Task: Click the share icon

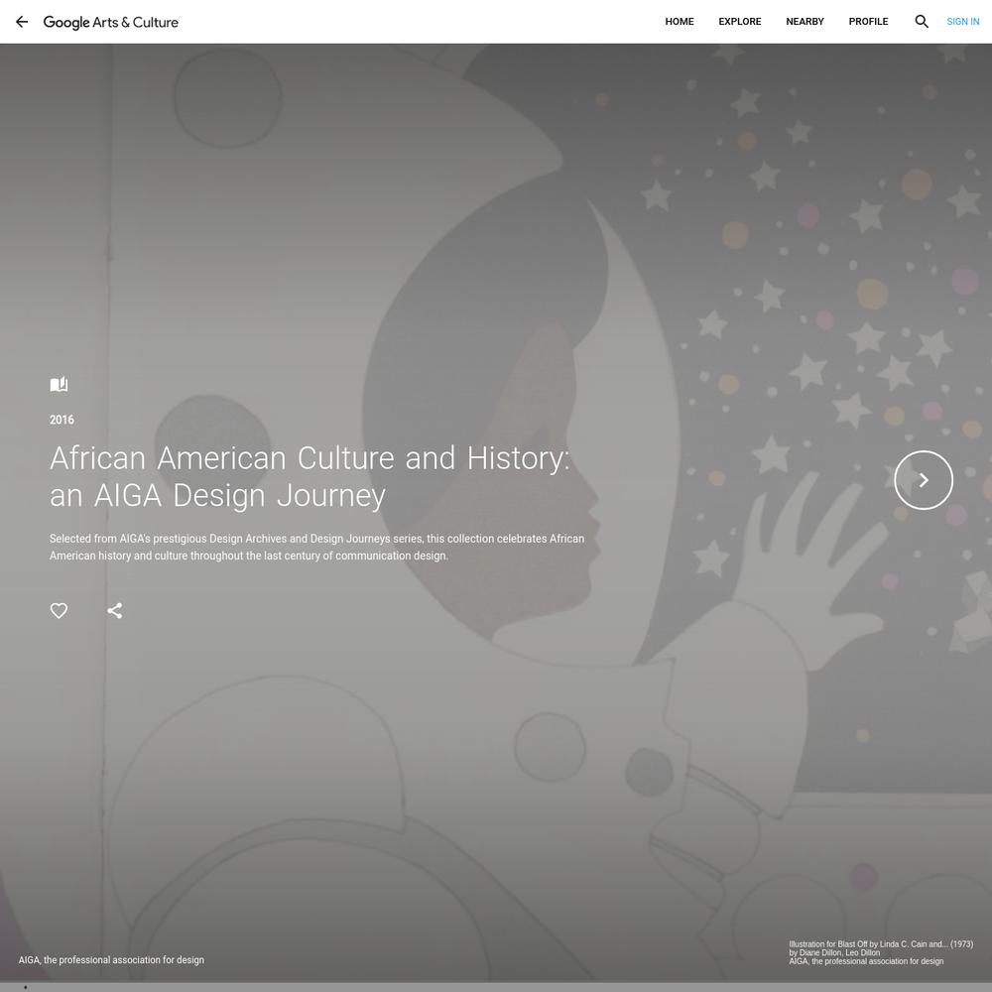Action: pyautogui.click(x=114, y=610)
